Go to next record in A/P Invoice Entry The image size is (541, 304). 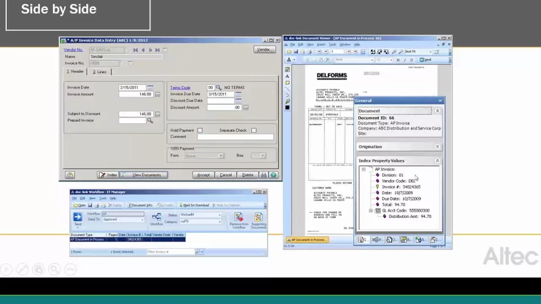(x=150, y=50)
